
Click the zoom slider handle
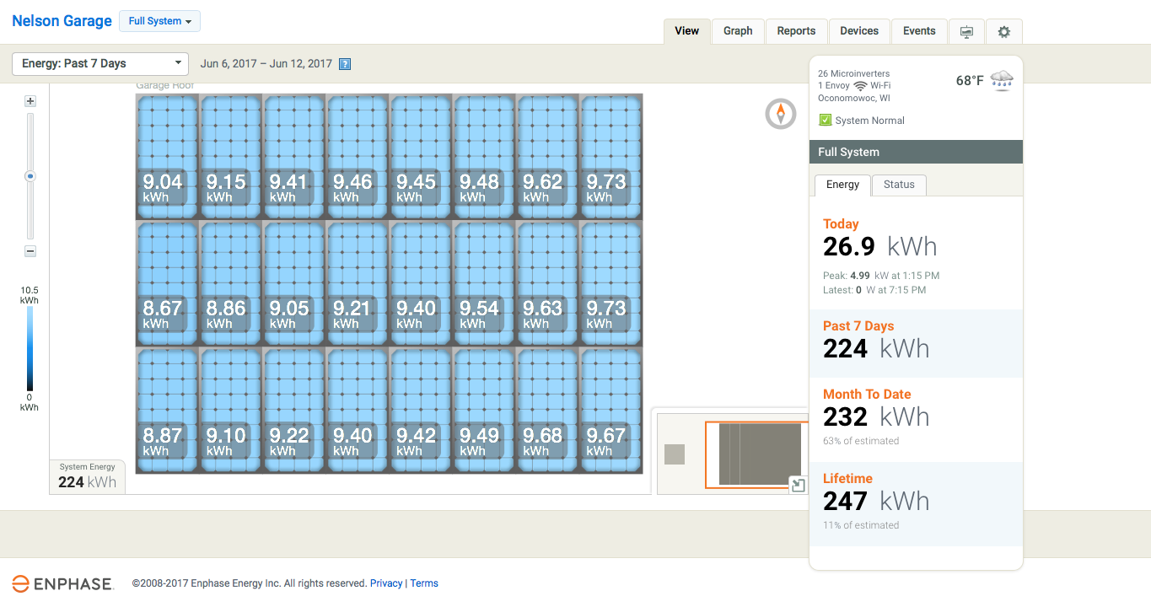point(30,177)
